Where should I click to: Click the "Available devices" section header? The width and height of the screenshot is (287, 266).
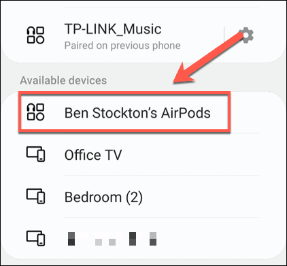pos(63,80)
